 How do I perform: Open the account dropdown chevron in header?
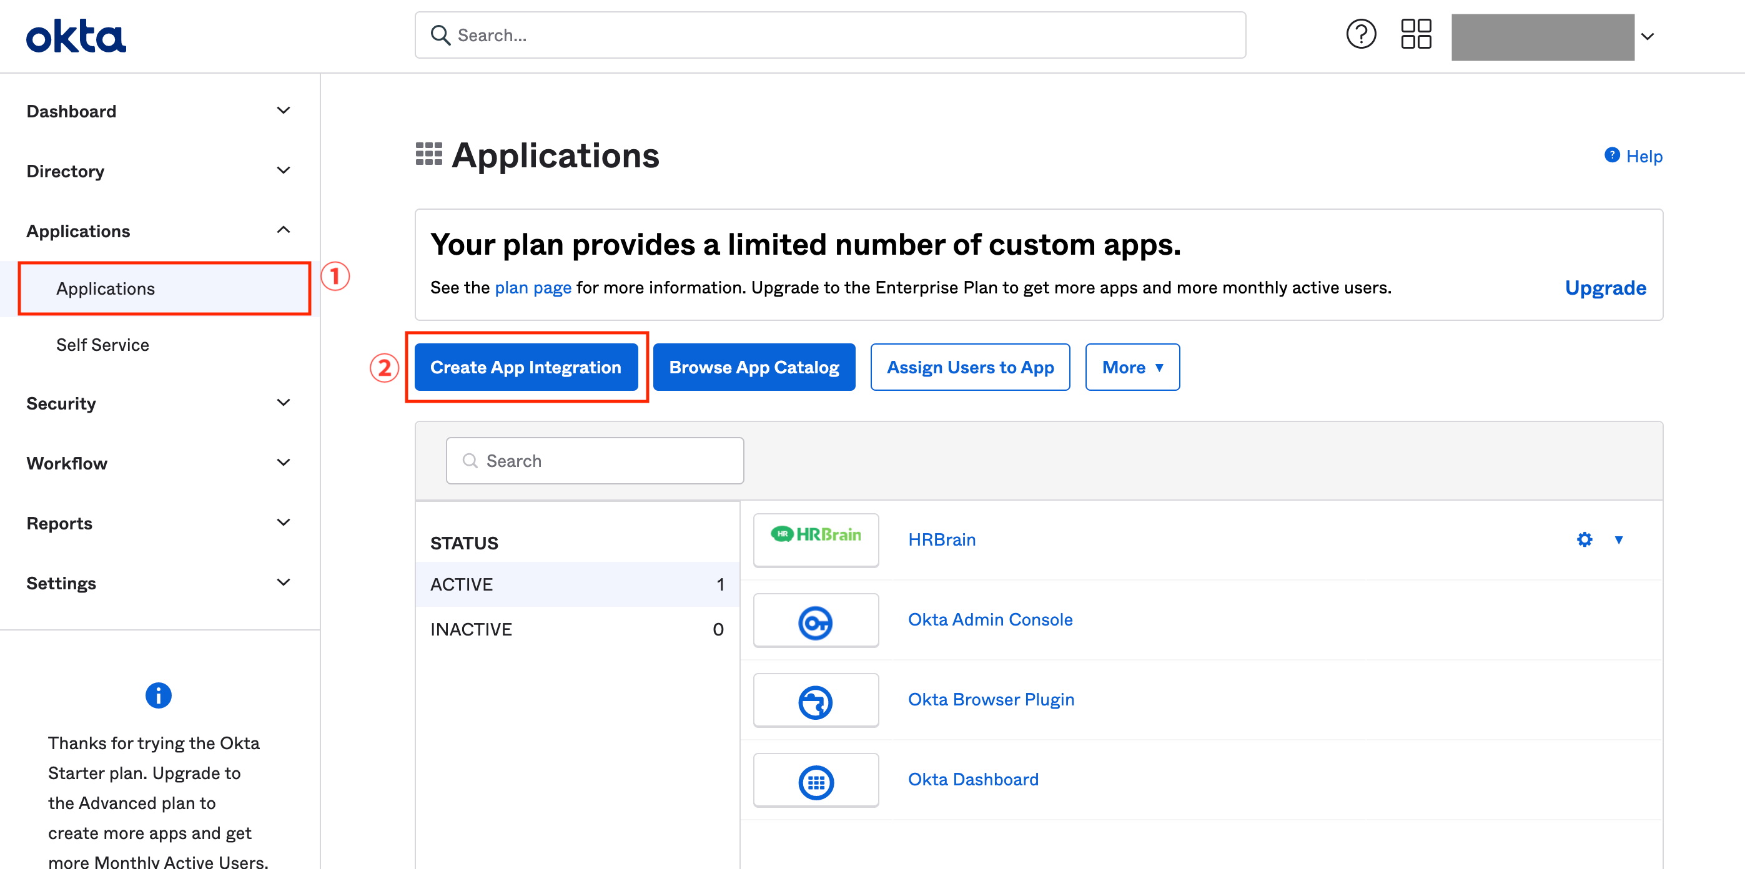1648,36
